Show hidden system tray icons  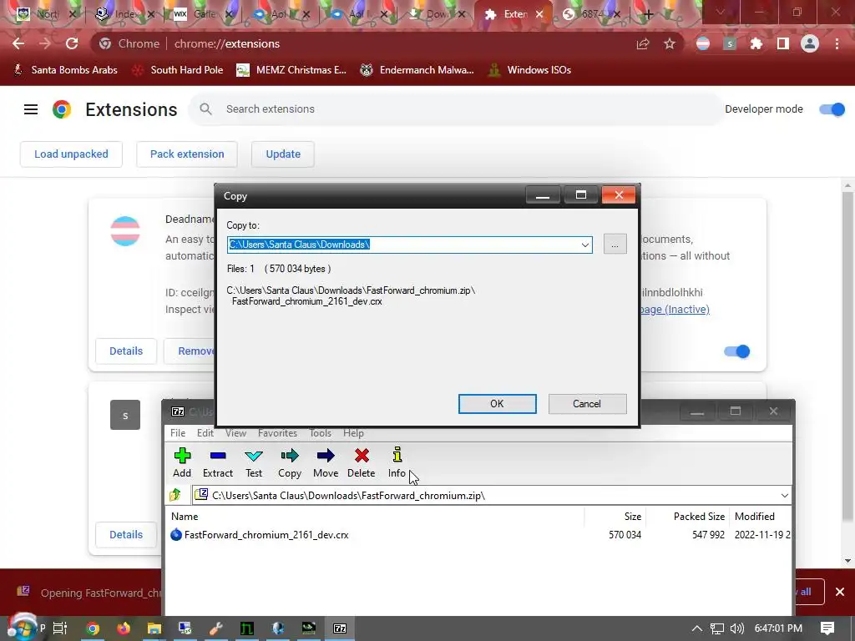click(x=697, y=628)
